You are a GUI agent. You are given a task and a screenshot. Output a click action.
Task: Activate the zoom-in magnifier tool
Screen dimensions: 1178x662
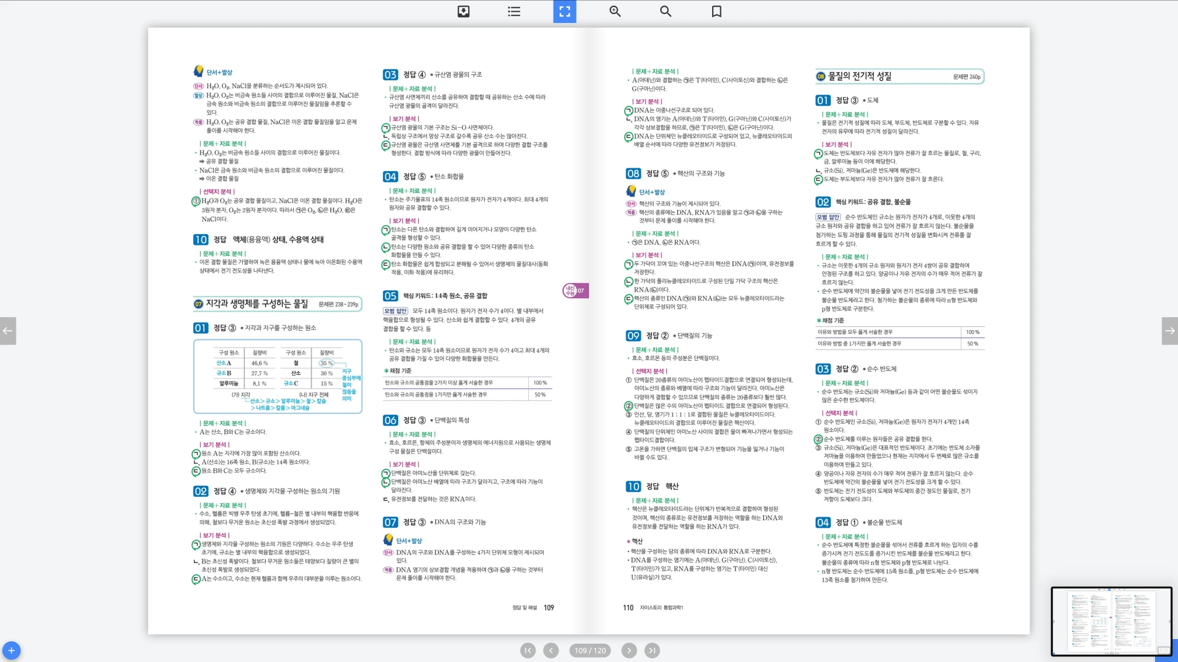(615, 11)
